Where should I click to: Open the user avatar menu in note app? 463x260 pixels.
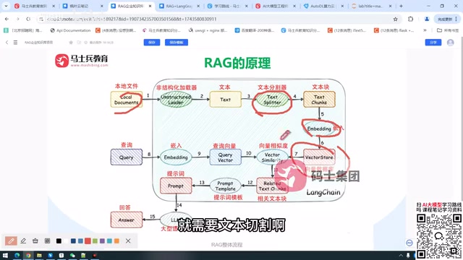[450, 43]
